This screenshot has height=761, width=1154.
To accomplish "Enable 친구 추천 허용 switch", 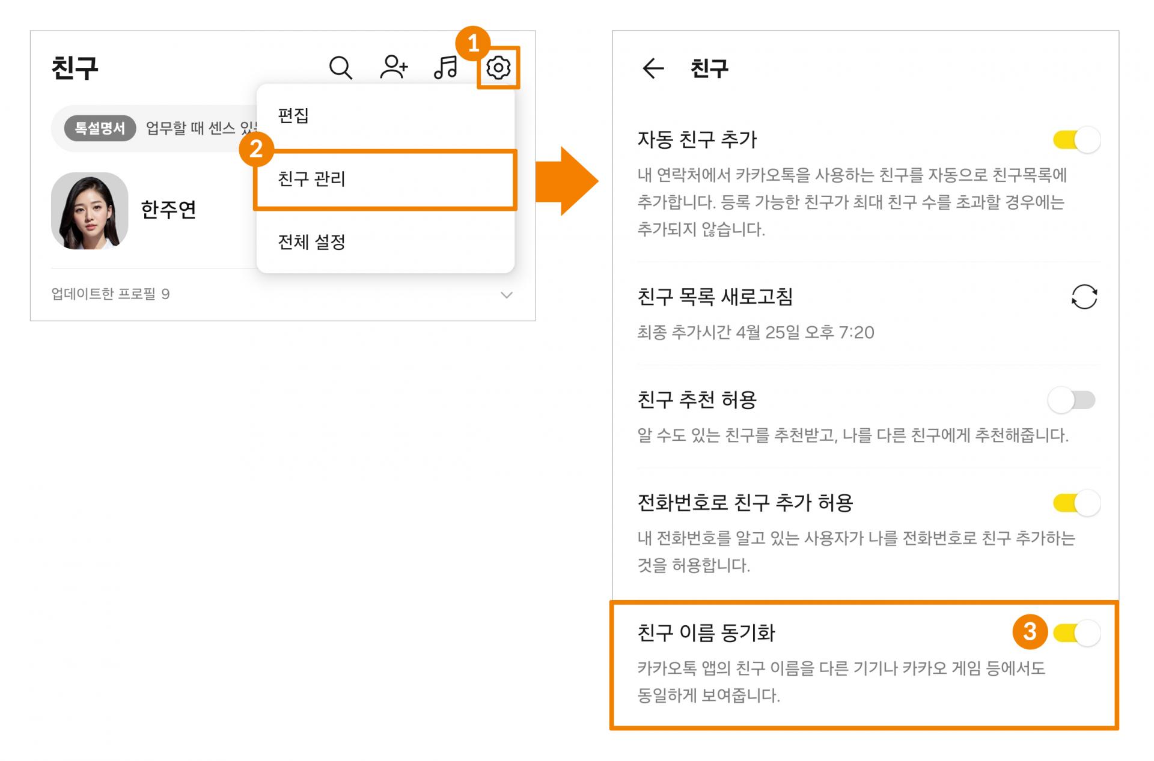I will tap(1073, 400).
